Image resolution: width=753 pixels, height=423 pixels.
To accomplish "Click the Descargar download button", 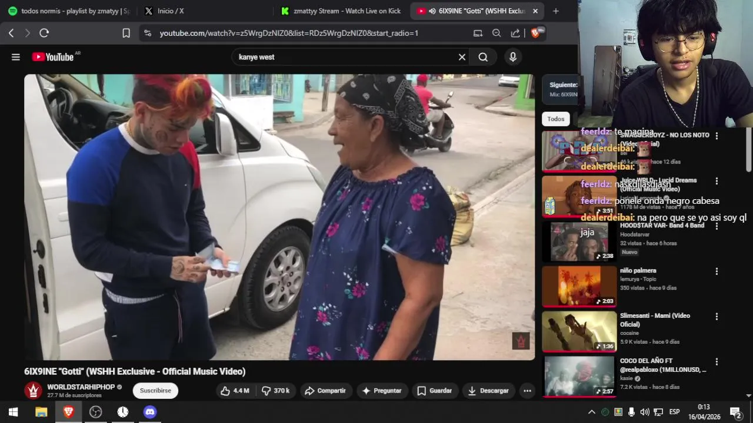I will pos(488,391).
